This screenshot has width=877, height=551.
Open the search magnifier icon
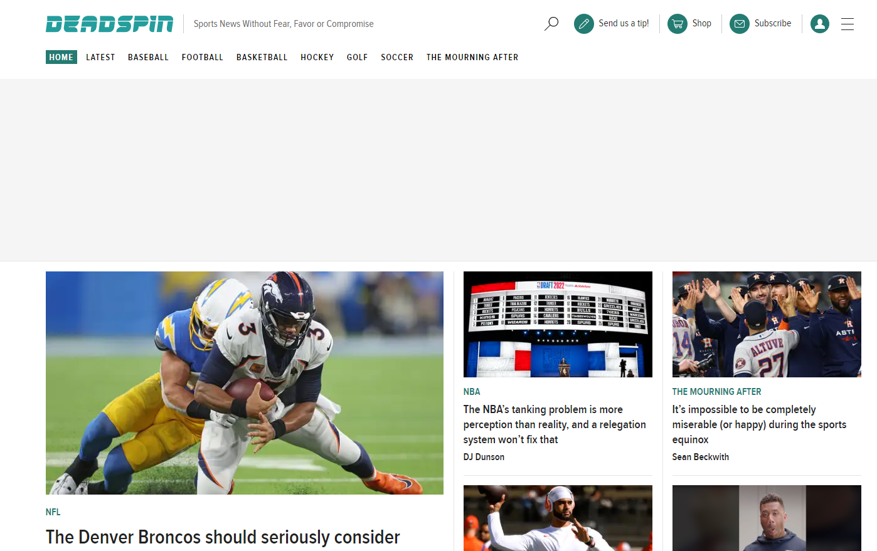pos(551,24)
